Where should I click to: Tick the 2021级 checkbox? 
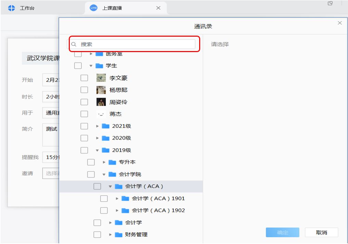coord(84,126)
